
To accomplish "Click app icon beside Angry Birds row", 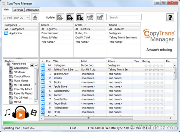I will [x=43, y=103].
